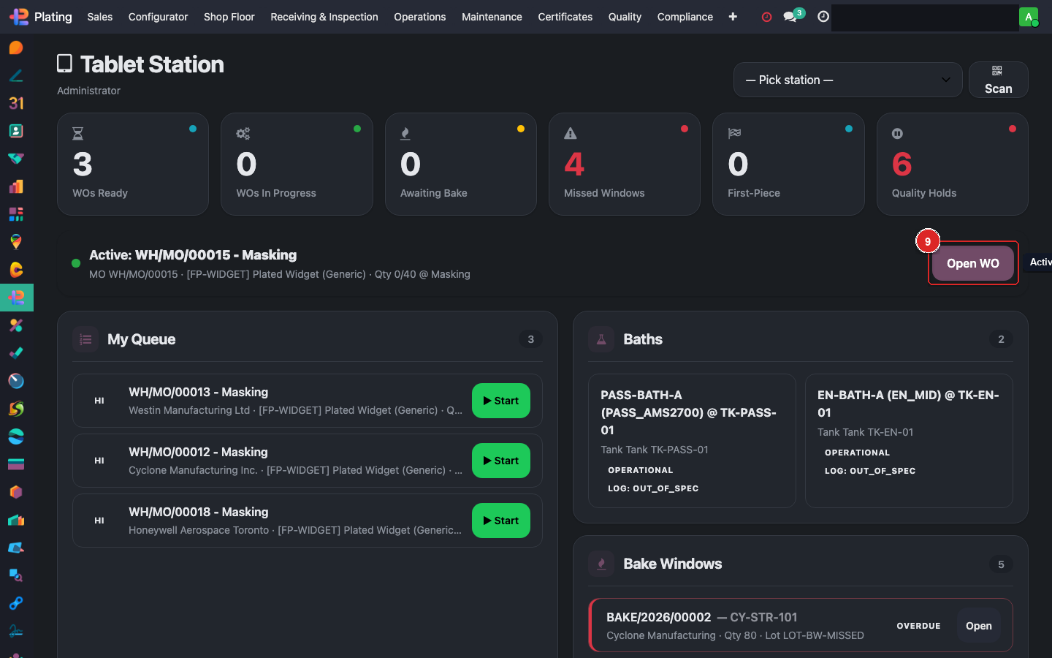Viewport: 1052px width, 658px height.
Task: Click the clock activities icon in top bar
Action: [x=823, y=16]
